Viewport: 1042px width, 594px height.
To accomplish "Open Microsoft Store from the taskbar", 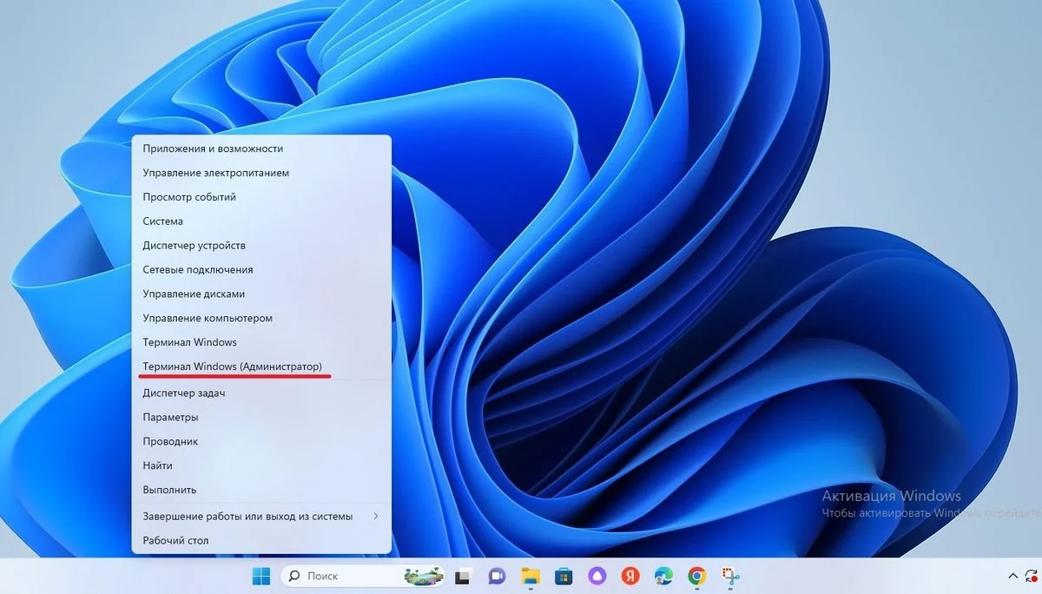I will point(564,576).
